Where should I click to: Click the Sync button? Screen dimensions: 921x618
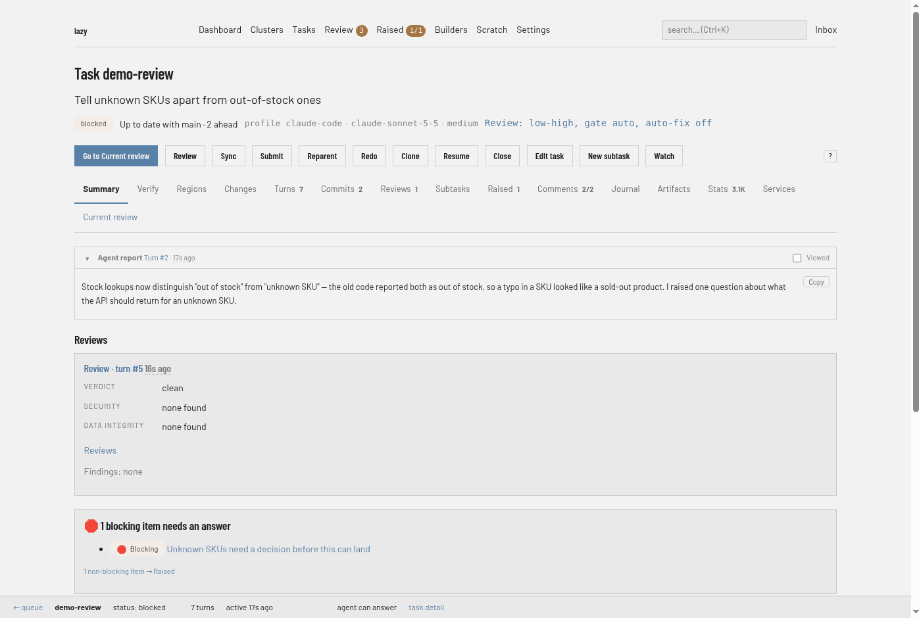click(228, 156)
